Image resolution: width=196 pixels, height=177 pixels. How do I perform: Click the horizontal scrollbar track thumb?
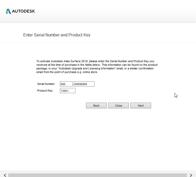pyautogui.click(x=98, y=175)
